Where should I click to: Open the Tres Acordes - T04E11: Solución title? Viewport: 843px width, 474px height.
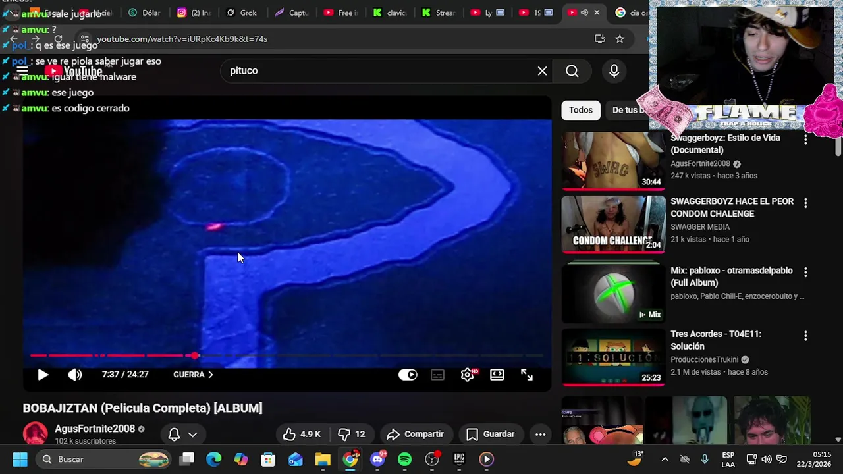click(716, 340)
